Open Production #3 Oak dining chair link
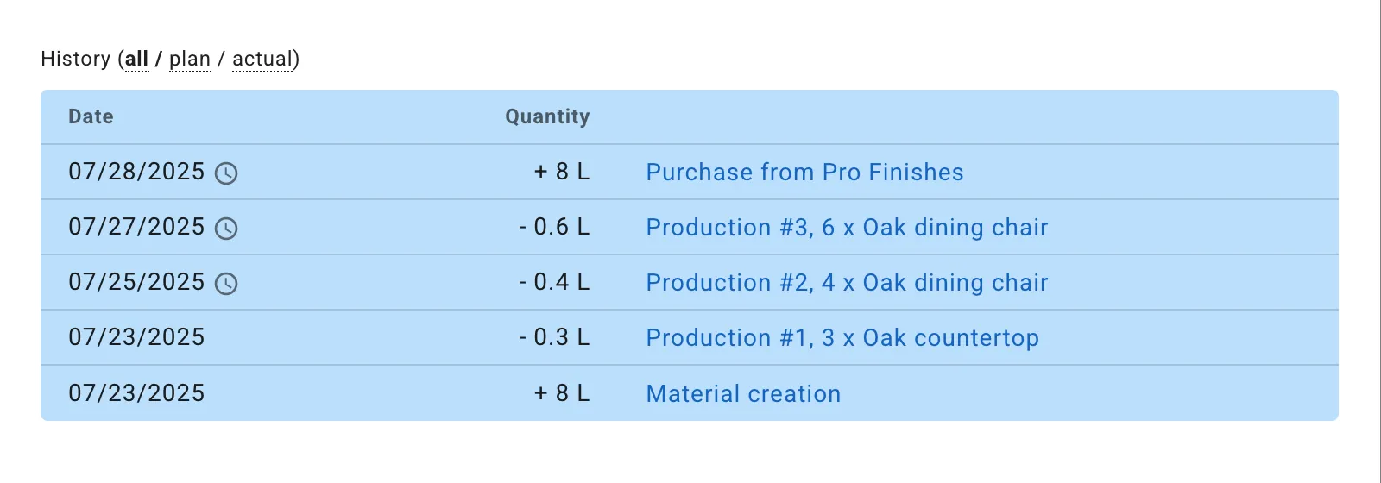 (x=847, y=228)
